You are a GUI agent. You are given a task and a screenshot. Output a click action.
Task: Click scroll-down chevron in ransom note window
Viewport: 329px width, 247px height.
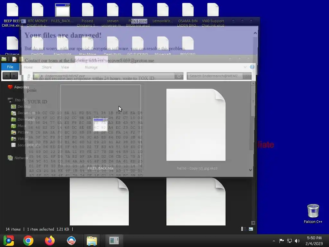tap(251, 170)
